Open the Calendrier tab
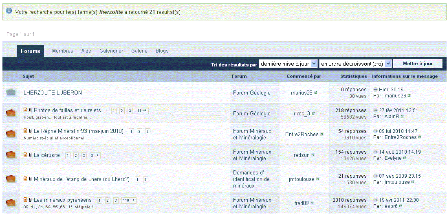 [111, 51]
